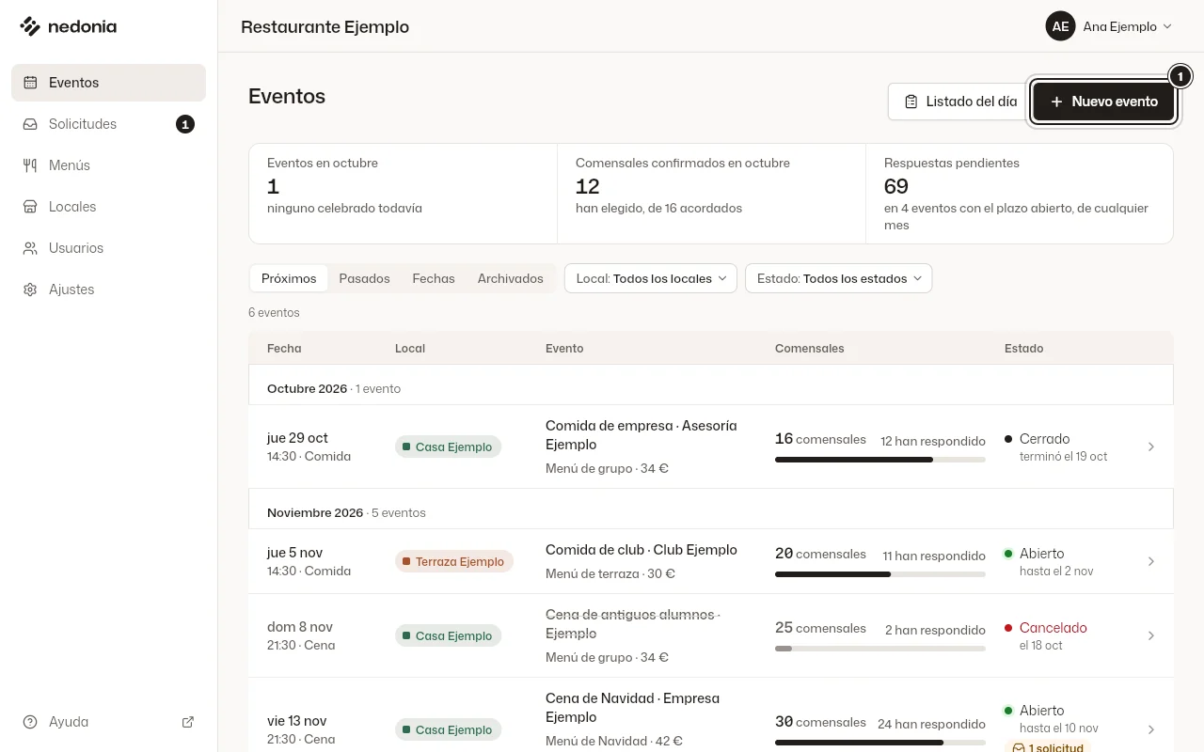This screenshot has height=752, width=1204.
Task: Click the Listado del día button
Action: (958, 102)
